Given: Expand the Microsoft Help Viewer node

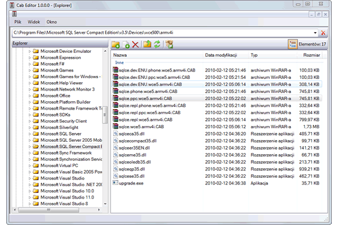Looking at the screenshot, I should [x=30, y=83].
